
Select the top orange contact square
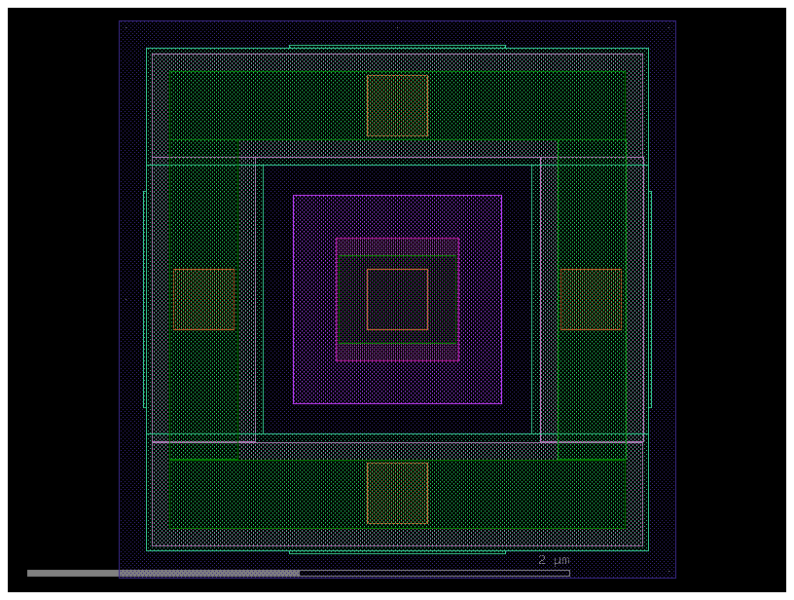pyautogui.click(x=398, y=106)
